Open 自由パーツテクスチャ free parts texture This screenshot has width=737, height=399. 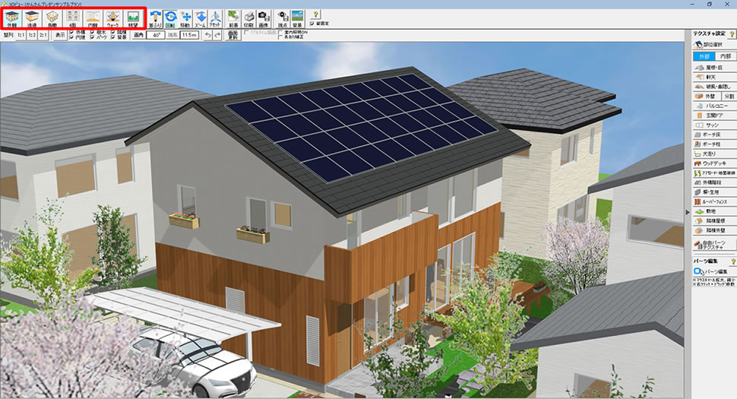coord(714,245)
